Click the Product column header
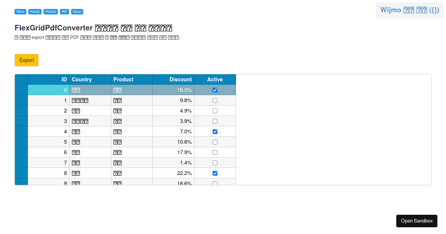 pos(132,79)
